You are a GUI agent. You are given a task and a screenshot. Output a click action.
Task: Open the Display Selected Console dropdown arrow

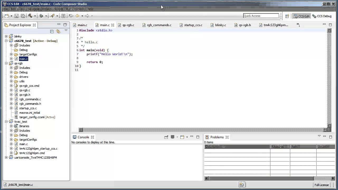[177, 137]
